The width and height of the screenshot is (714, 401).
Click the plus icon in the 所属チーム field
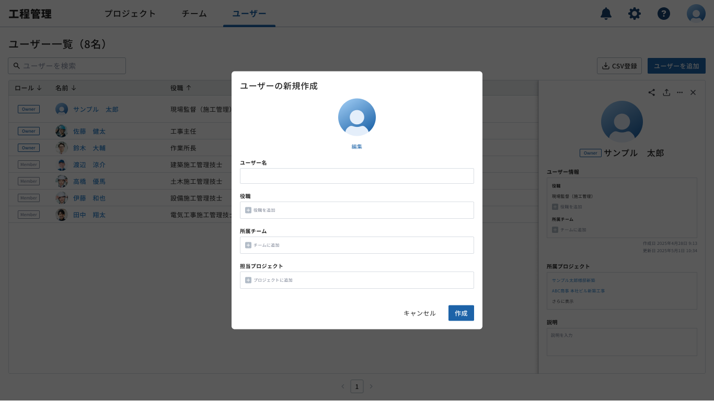coord(248,245)
